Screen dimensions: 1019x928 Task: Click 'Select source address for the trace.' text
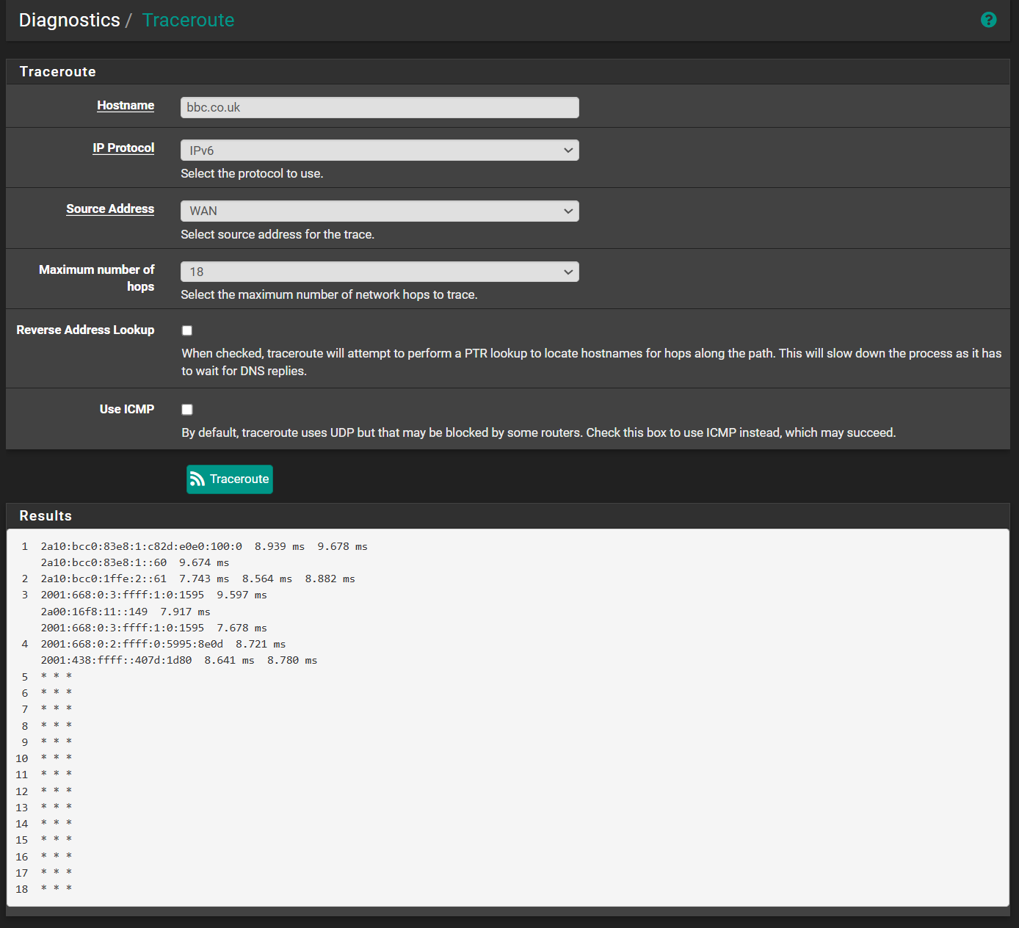278,234
